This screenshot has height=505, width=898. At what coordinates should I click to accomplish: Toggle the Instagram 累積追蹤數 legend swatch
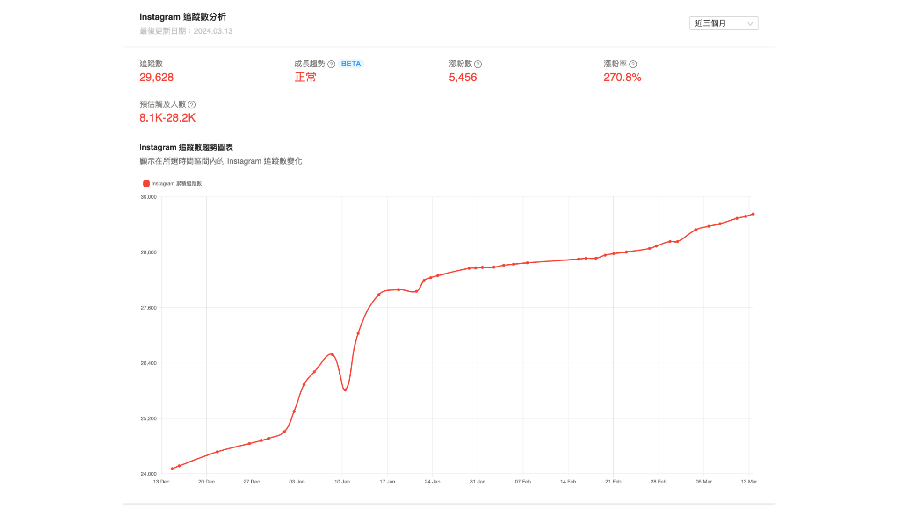(146, 183)
